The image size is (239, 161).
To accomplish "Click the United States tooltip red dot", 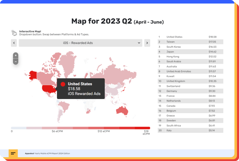I will [x=63, y=84].
